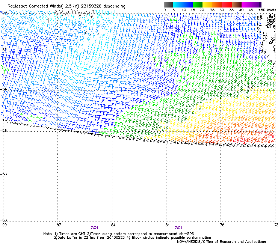The width and height of the screenshot is (278, 244).
Task: Click the legend label "0"
Action: (x=165, y=10)
